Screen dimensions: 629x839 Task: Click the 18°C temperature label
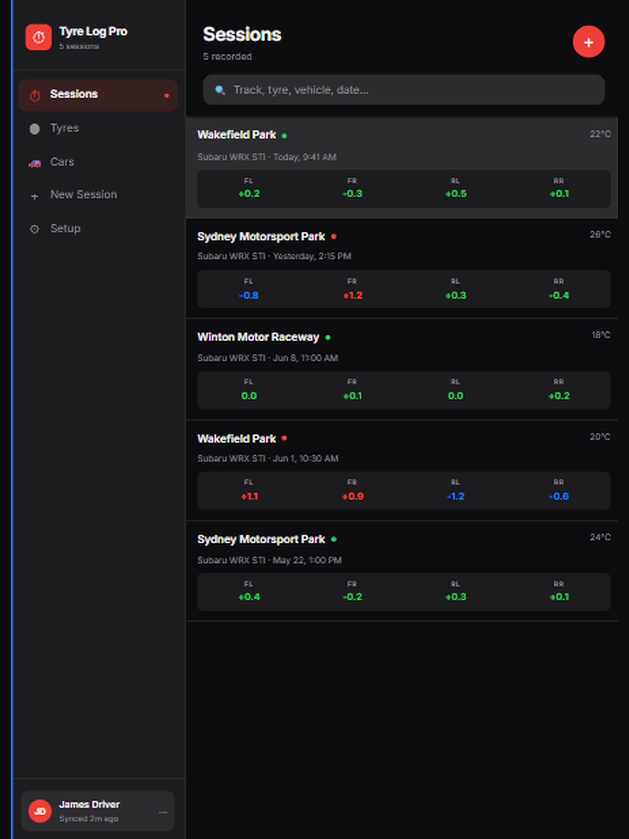pyautogui.click(x=601, y=335)
